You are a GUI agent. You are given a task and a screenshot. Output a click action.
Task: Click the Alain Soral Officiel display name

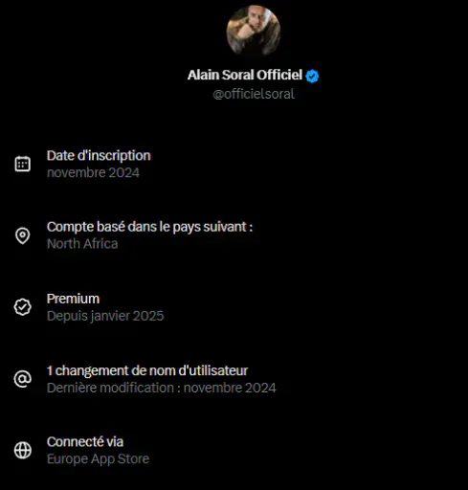coord(245,75)
